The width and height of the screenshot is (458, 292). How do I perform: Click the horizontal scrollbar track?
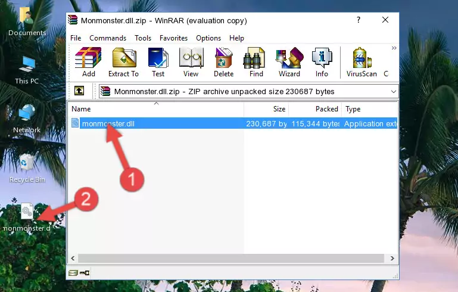tap(230, 259)
